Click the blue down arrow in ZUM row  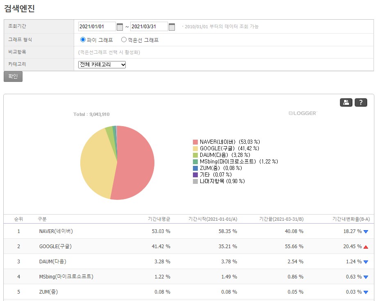tap(366, 292)
